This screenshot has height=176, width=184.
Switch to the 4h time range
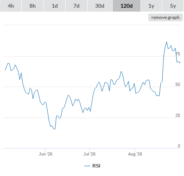pos(11,6)
